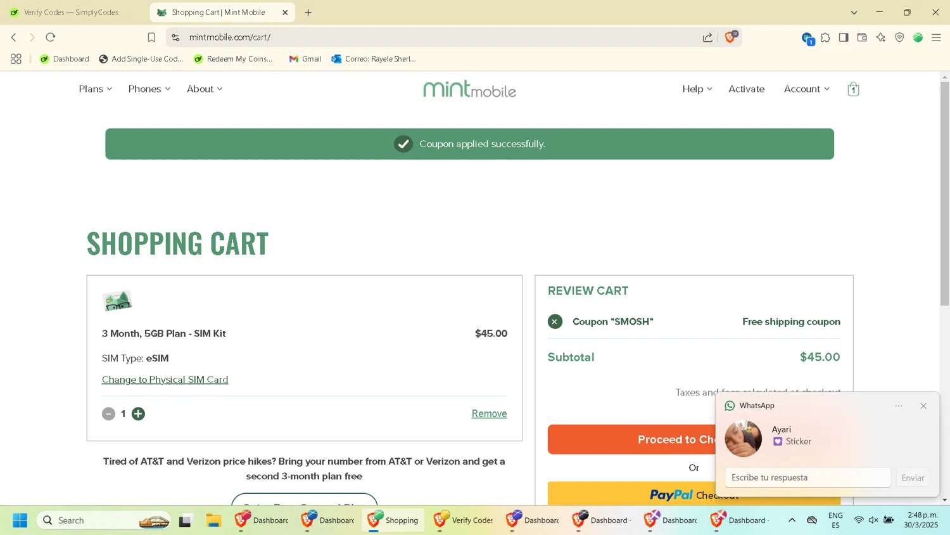
Task: Open File Explorer from the taskbar
Action: [213, 520]
